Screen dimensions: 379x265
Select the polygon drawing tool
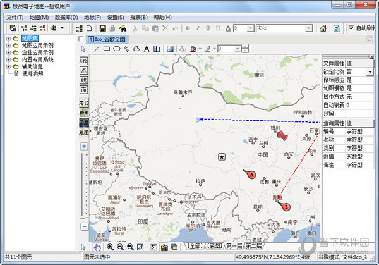tap(136, 49)
